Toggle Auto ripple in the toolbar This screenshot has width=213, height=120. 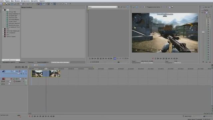44,4
